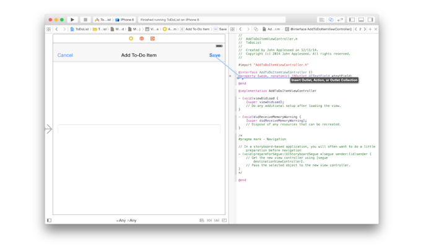
Task: Click the @interface AddToDoItemViewController () line
Action: pyautogui.click(x=276, y=72)
